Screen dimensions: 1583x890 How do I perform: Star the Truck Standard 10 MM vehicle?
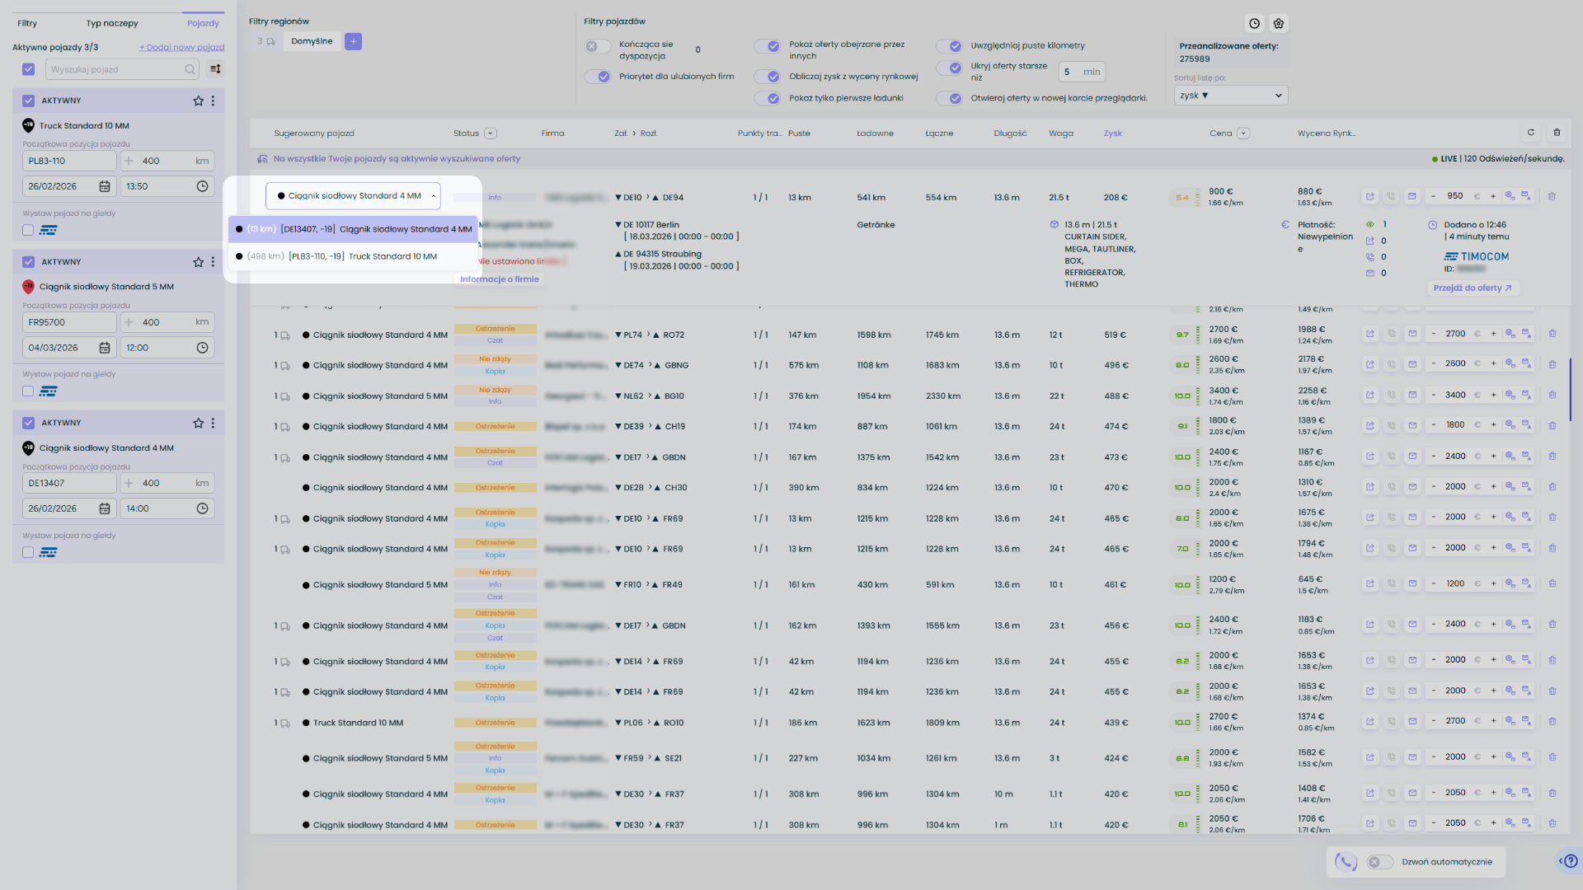click(x=198, y=101)
